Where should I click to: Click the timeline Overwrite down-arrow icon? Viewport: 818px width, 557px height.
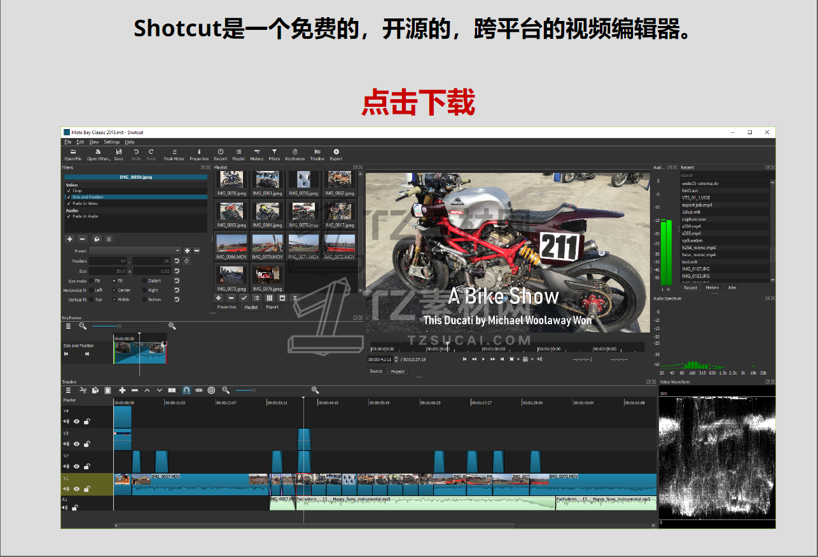[x=159, y=390]
